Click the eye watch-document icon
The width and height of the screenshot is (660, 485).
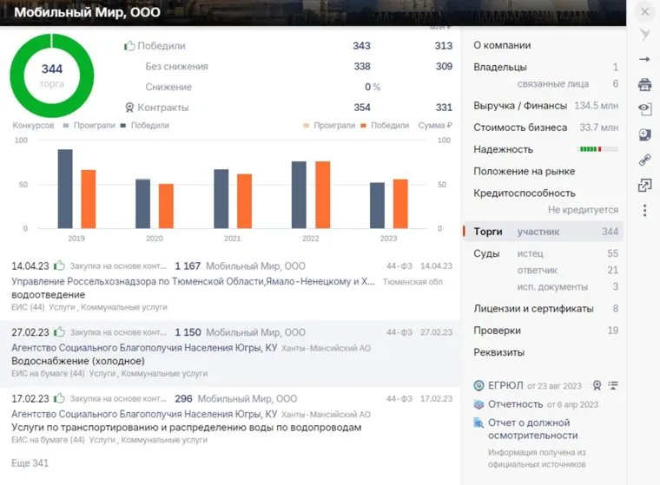click(x=644, y=109)
